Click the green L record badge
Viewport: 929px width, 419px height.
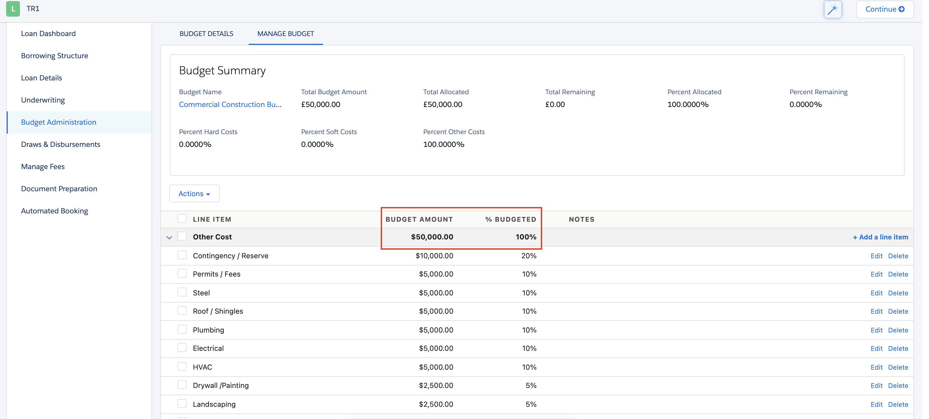[x=13, y=9]
